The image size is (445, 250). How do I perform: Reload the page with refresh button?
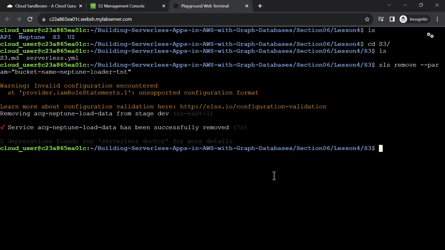(30, 19)
